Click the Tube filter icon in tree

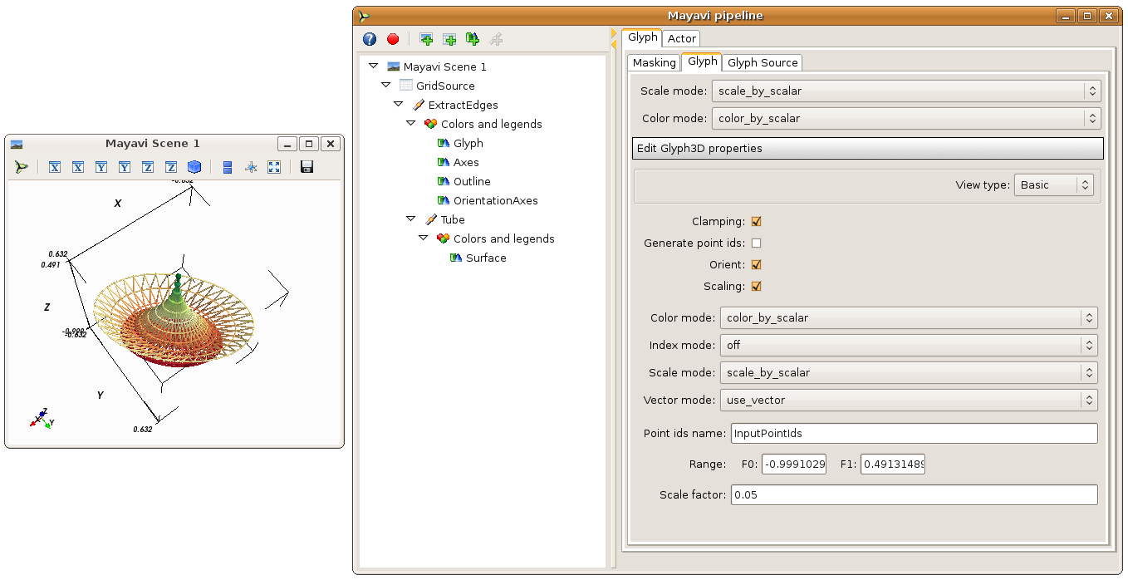coord(431,219)
